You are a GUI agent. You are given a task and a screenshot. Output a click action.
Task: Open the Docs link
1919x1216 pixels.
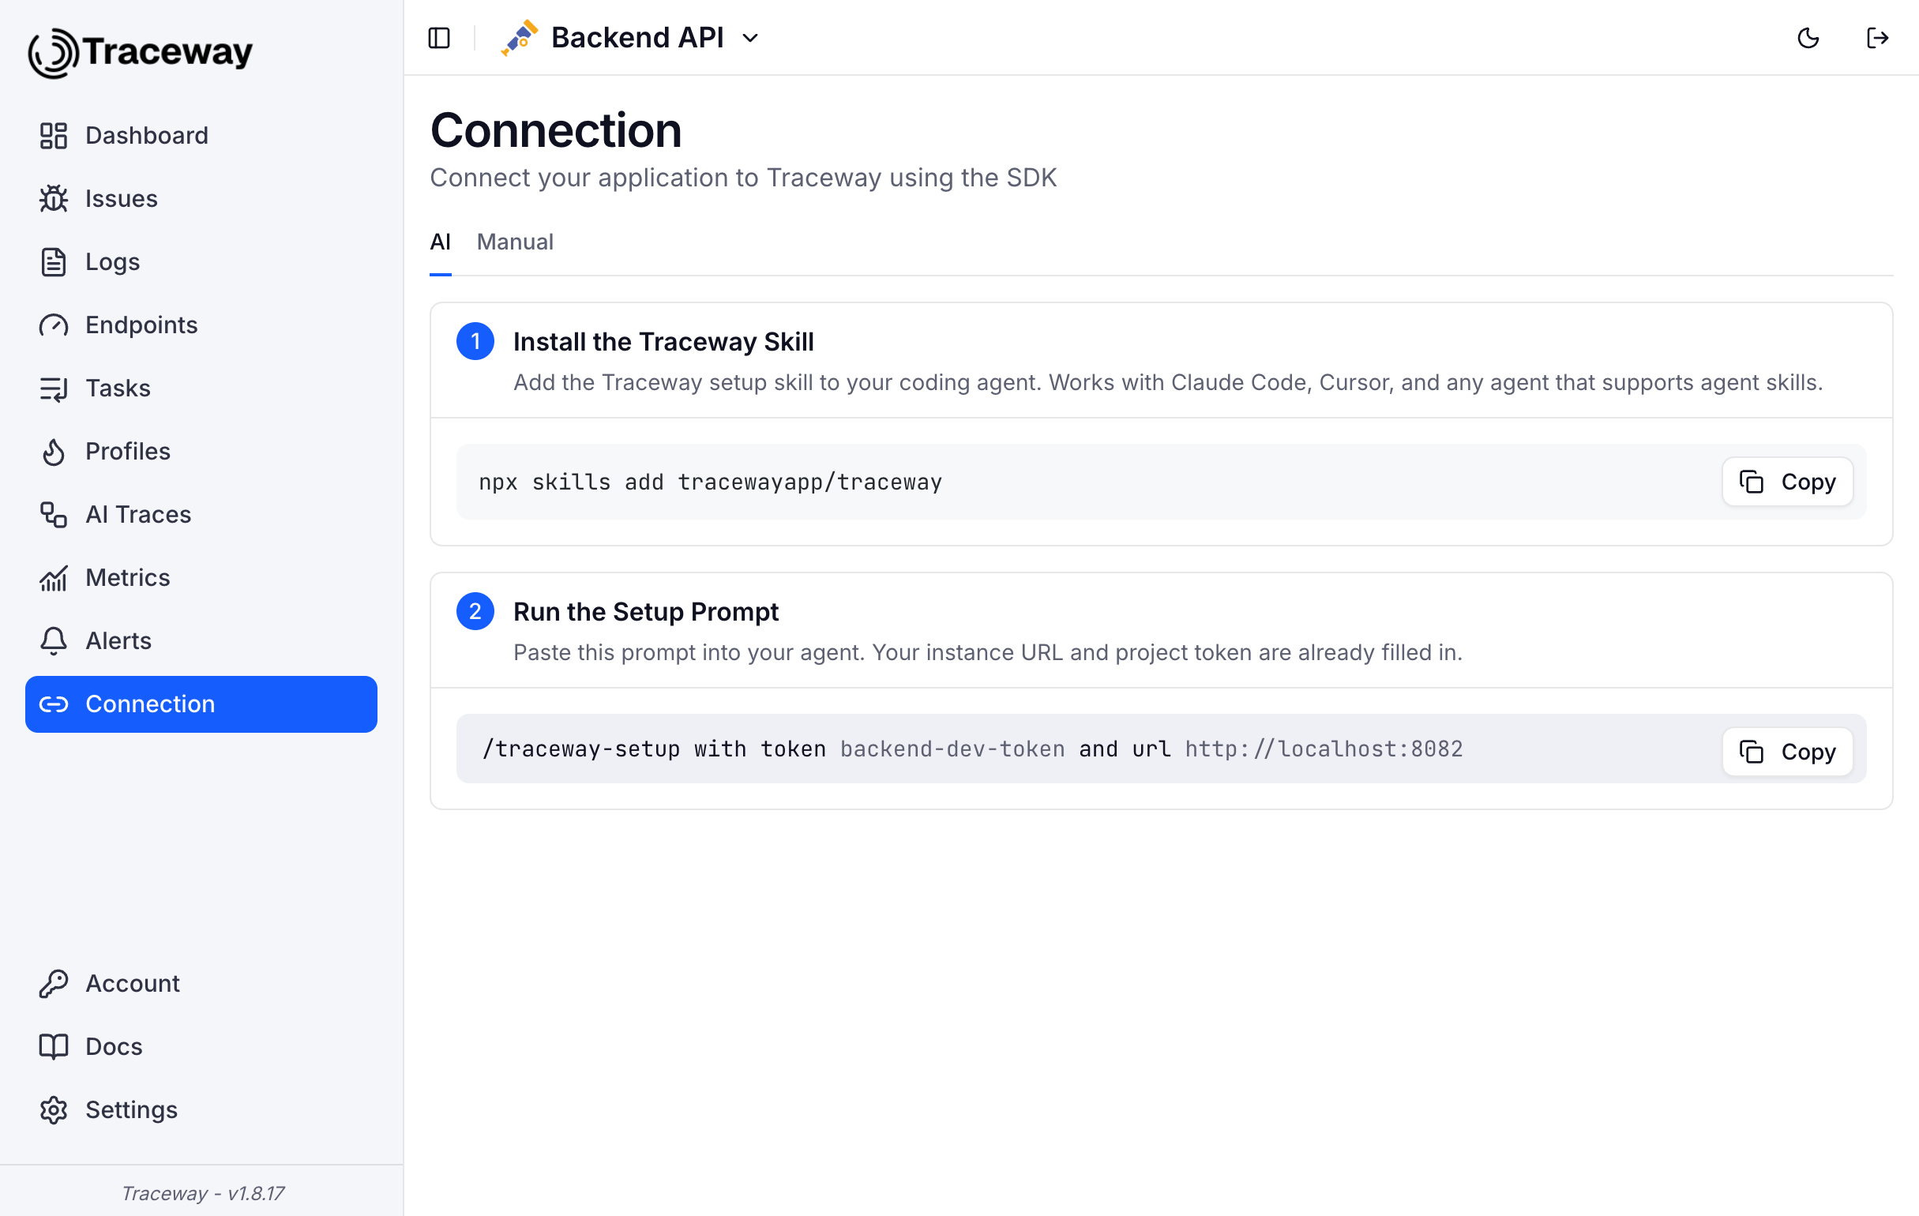(x=201, y=1047)
